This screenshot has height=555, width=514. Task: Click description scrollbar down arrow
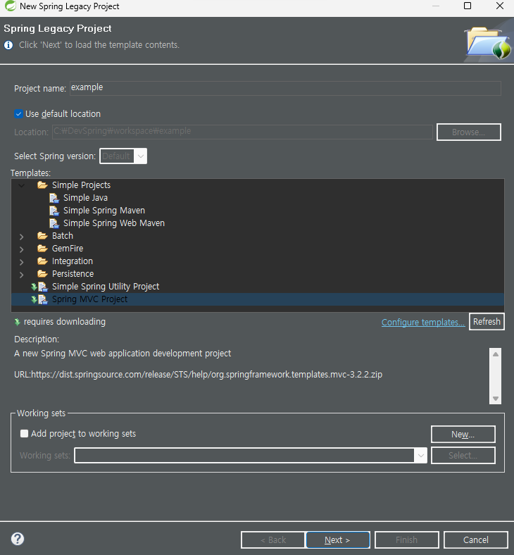496,399
